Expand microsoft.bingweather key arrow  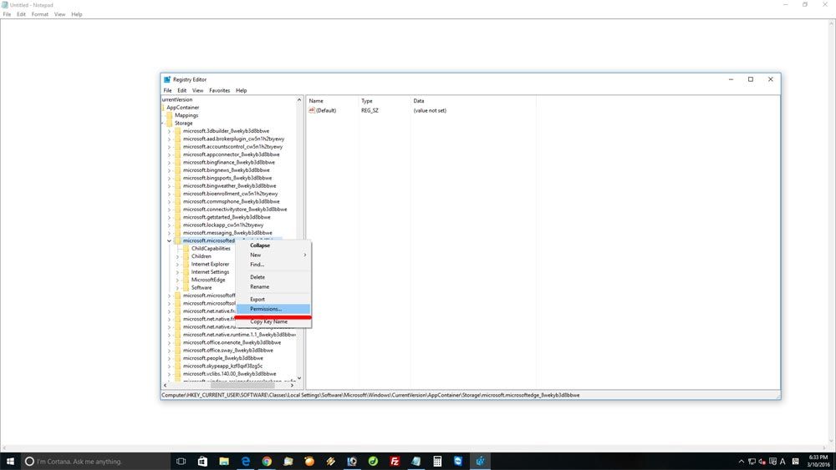[170, 186]
